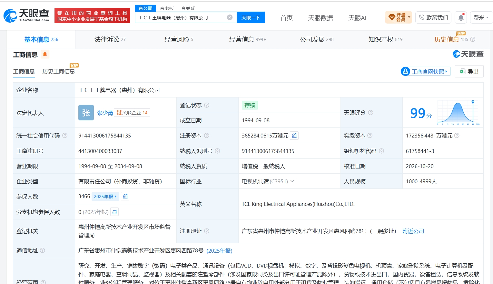This screenshot has height=284, width=493.
Task: Click the 天眼一下 search button
Action: (x=251, y=17)
